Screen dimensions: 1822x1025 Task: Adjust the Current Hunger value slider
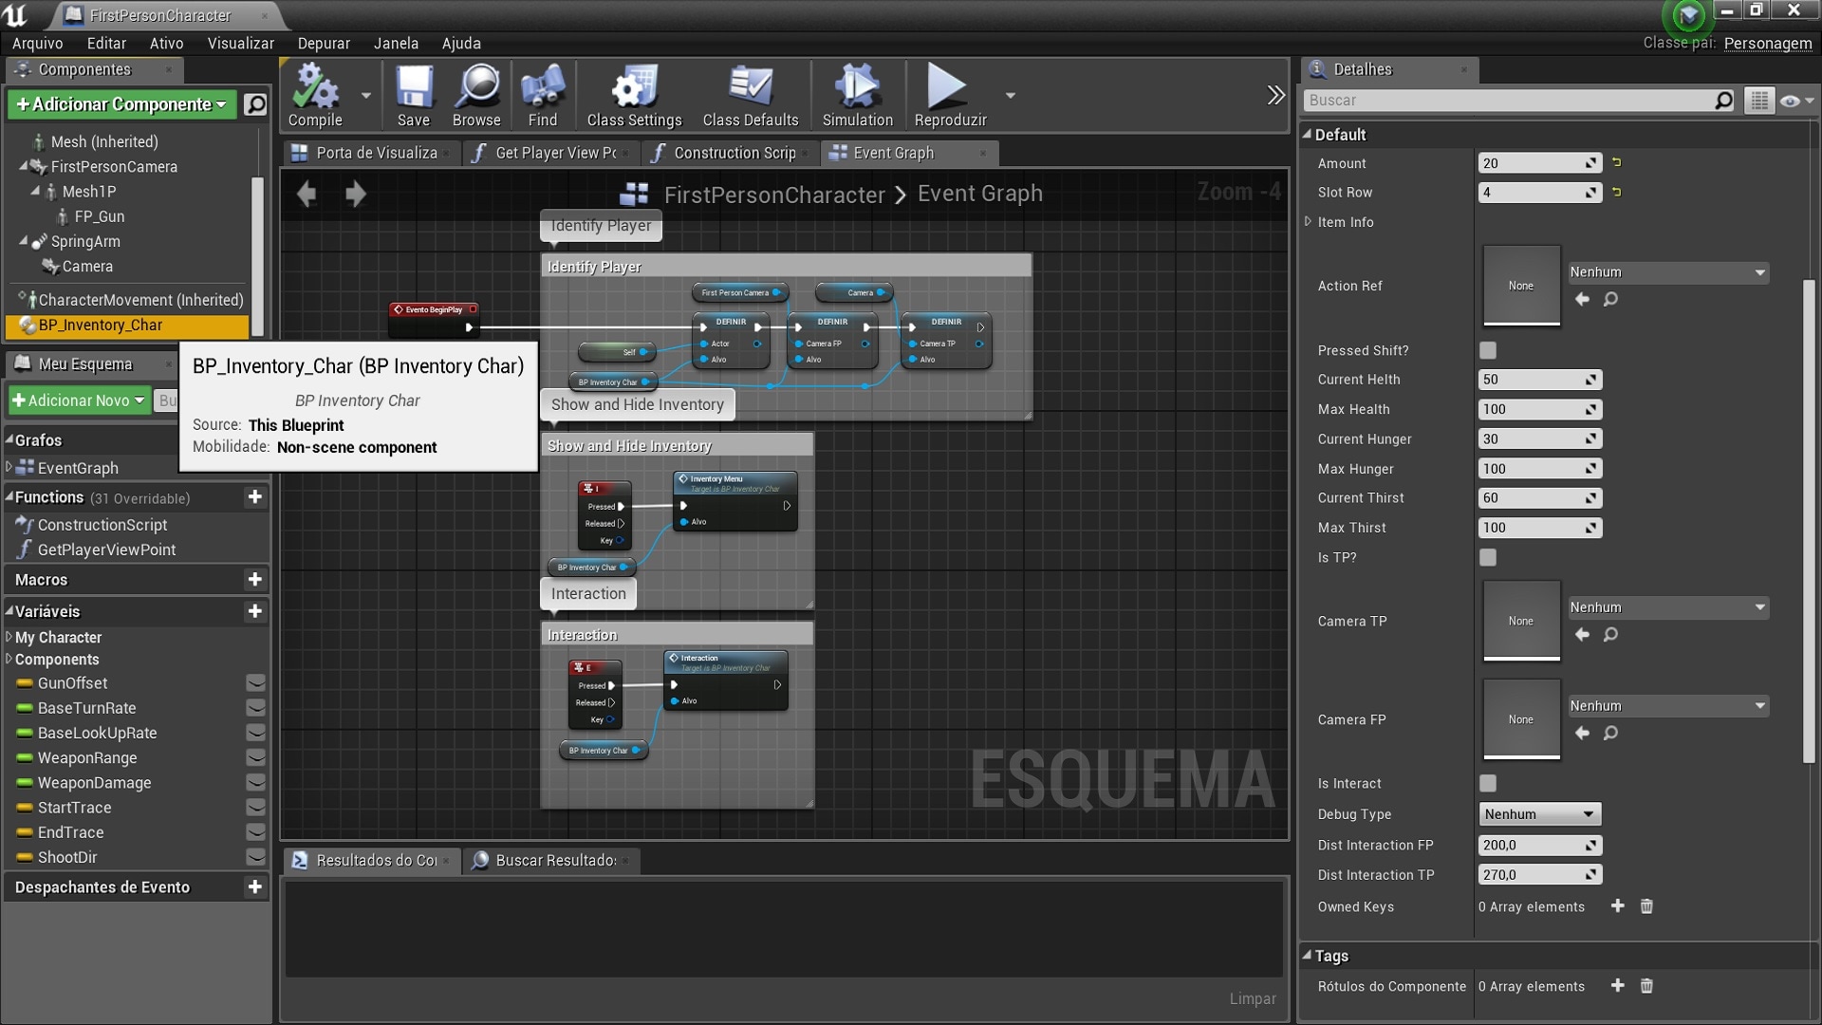click(x=1539, y=438)
